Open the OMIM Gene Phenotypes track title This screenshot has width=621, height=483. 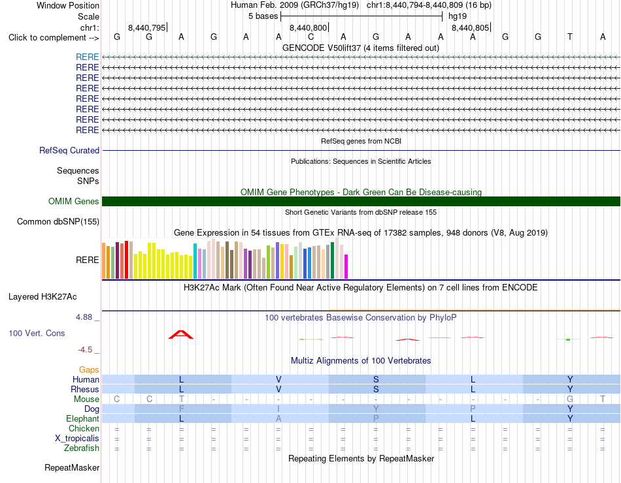pos(361,192)
